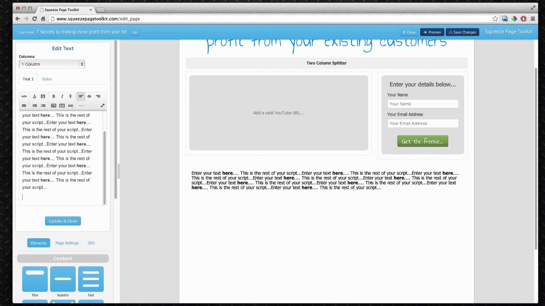
Task: Click the text editor scrollbar
Action: (104, 168)
